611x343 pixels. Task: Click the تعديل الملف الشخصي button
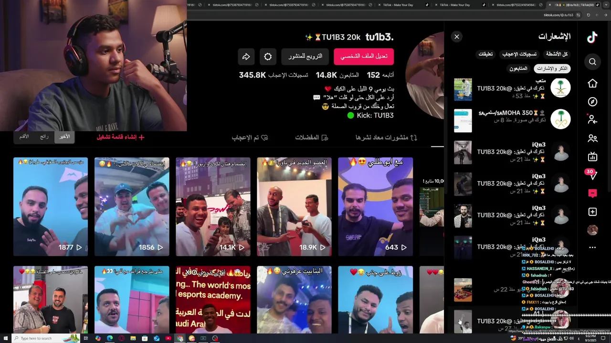[x=364, y=56]
